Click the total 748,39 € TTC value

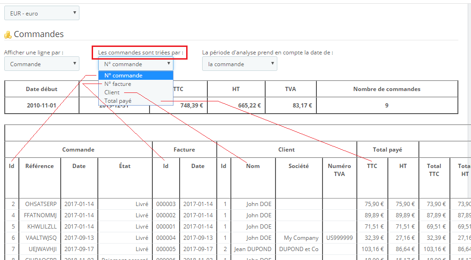click(x=191, y=105)
